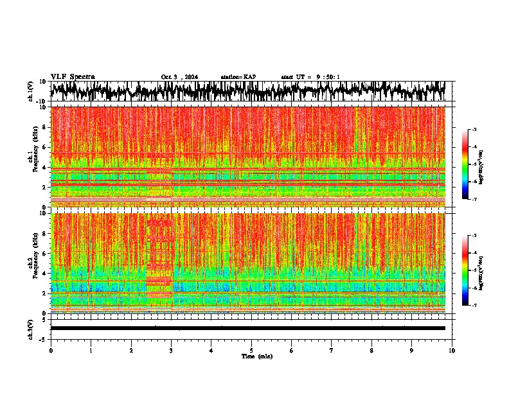Click the ch.1 spectrogram color scale bar
509x393 pixels.
coord(465,164)
